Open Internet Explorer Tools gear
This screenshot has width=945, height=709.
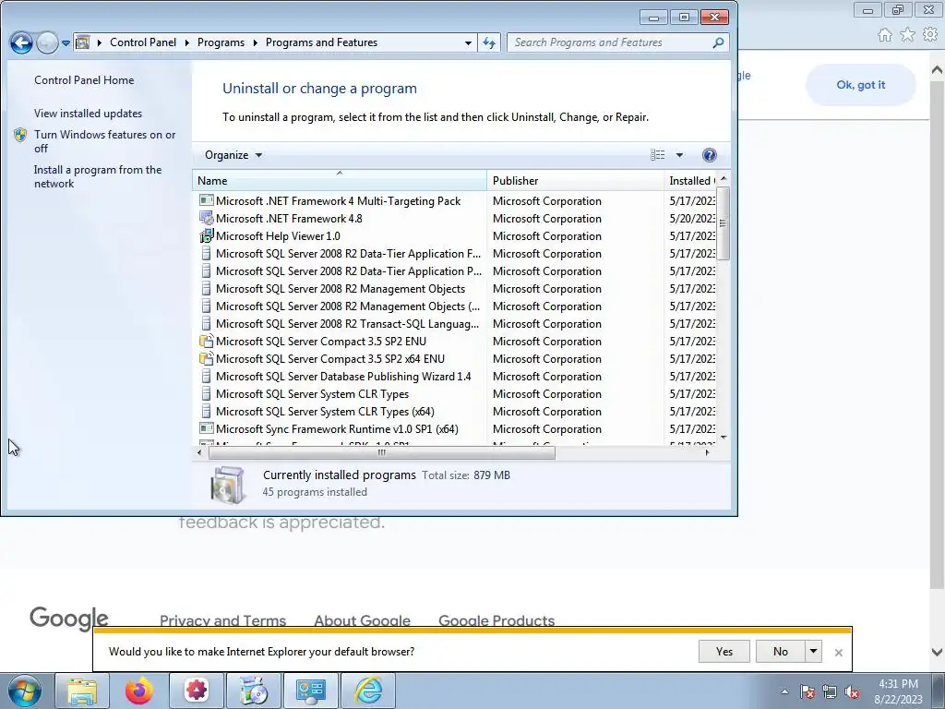coord(930,35)
